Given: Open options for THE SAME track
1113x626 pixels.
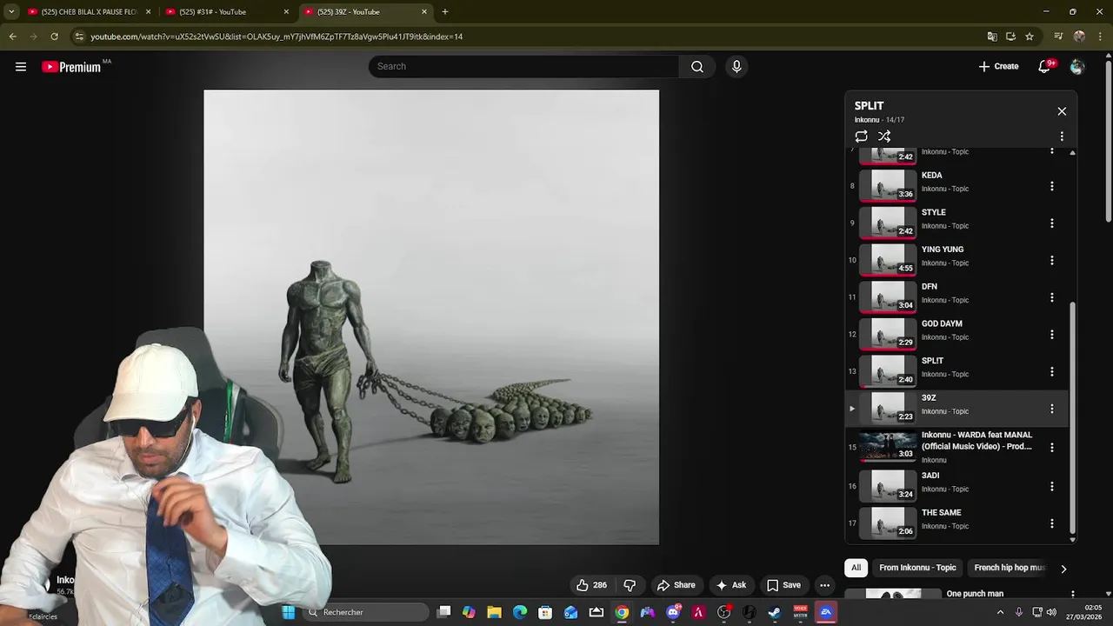Looking at the screenshot, I should [x=1051, y=523].
